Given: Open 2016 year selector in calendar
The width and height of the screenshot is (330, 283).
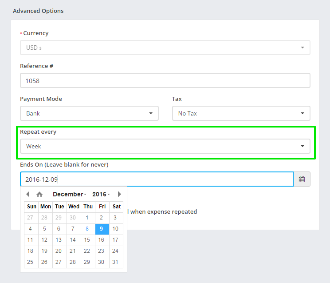Looking at the screenshot, I should point(101,194).
